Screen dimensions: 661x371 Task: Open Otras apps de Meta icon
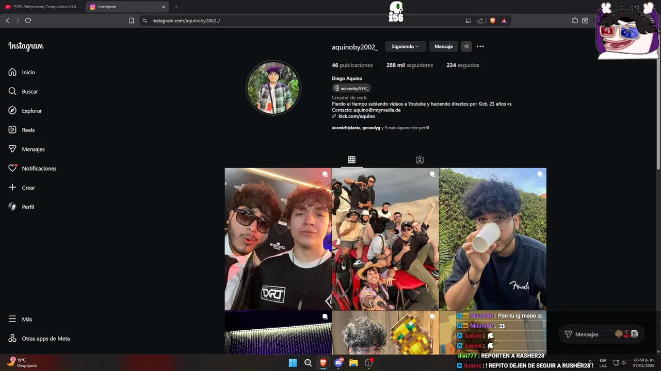click(x=12, y=339)
